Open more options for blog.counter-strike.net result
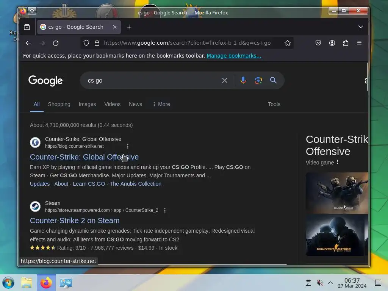The image size is (388, 291). point(128,146)
